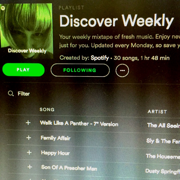
Task: Add Walk Like A Panther with plus icon
Action: (x=28, y=123)
